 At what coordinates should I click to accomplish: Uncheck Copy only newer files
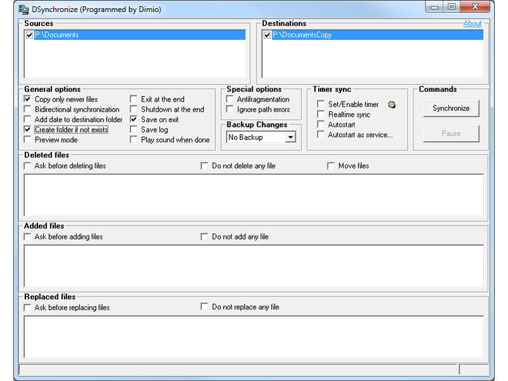pos(27,99)
